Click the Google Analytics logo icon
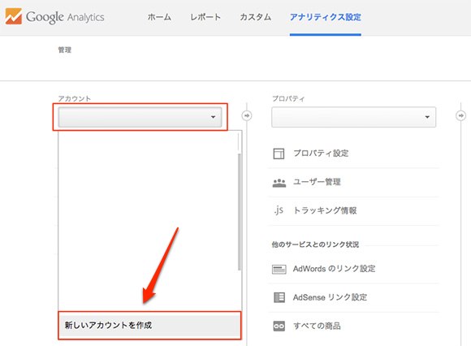 pos(14,16)
